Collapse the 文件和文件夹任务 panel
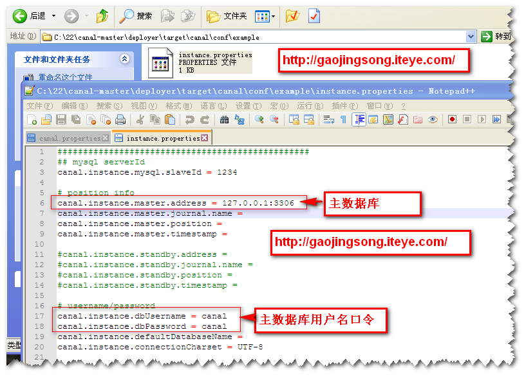Image resolution: width=526 pixels, height=377 pixels. click(x=124, y=59)
